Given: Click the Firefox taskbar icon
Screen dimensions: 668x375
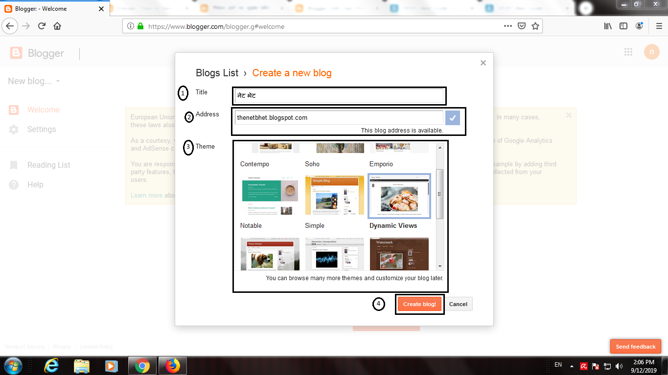Looking at the screenshot, I should (x=172, y=366).
